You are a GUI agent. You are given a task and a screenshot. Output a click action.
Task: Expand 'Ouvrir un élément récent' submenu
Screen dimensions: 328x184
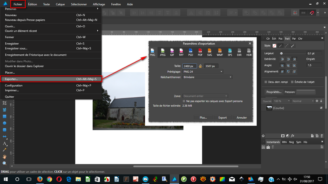tap(98, 31)
